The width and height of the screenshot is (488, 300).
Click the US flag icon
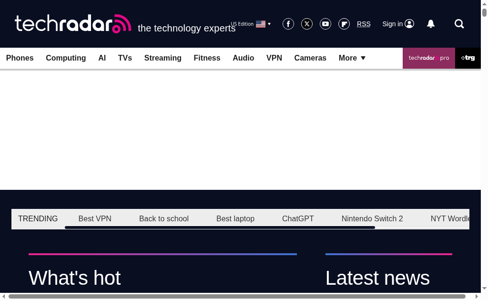261,24
